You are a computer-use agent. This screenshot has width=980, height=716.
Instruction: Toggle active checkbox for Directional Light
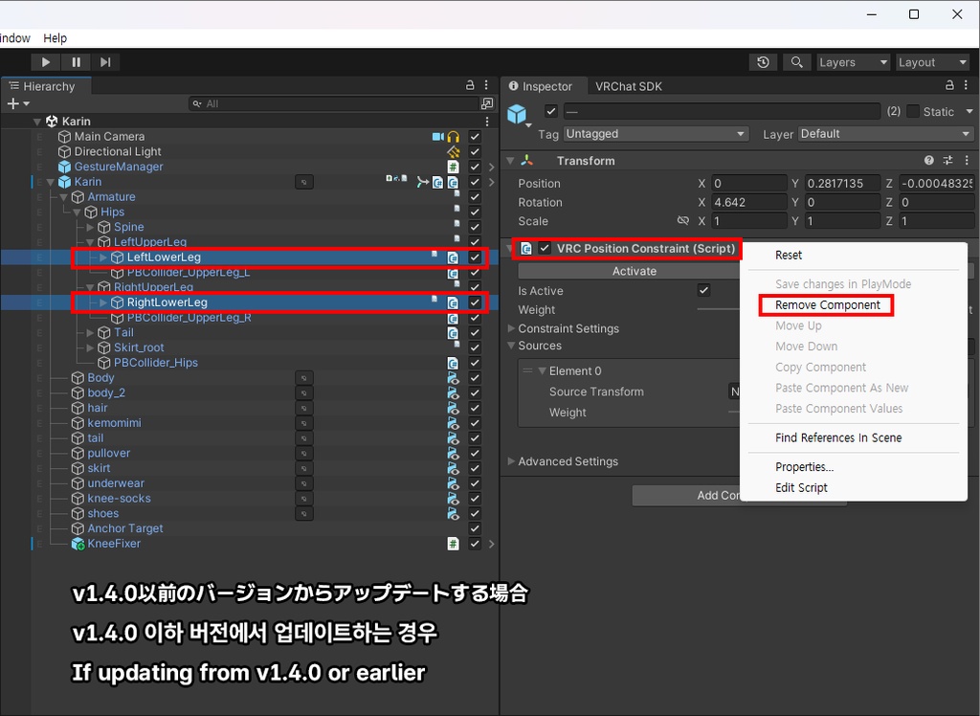pos(475,151)
